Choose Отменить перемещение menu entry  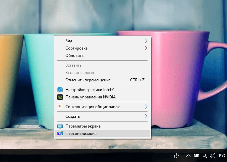coord(103,80)
